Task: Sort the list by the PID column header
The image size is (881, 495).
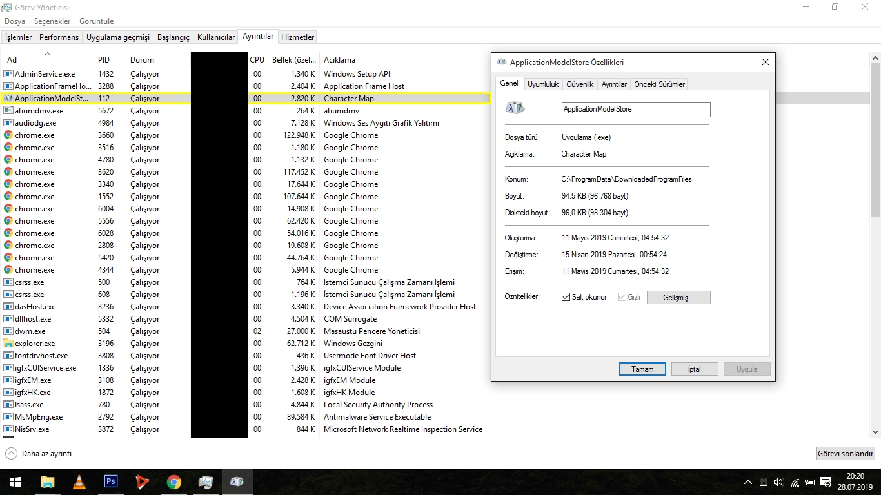Action: [x=110, y=59]
